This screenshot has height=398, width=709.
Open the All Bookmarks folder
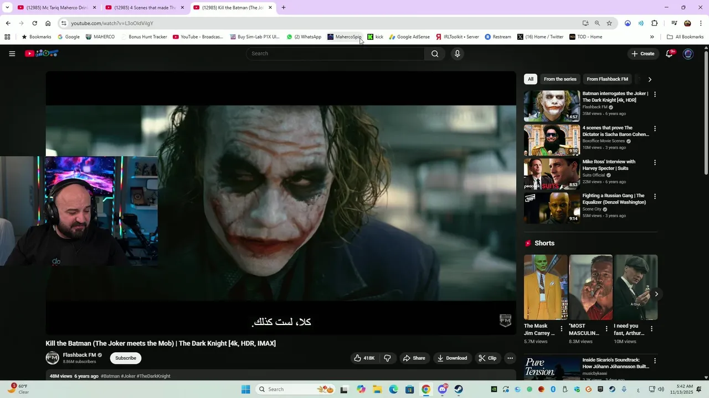coord(685,37)
